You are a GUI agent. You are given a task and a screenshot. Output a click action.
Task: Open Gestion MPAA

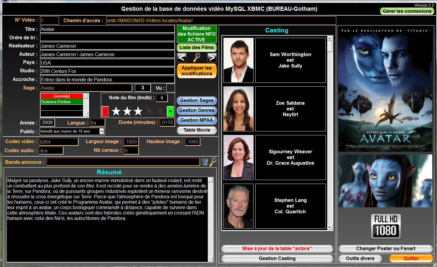click(197, 120)
